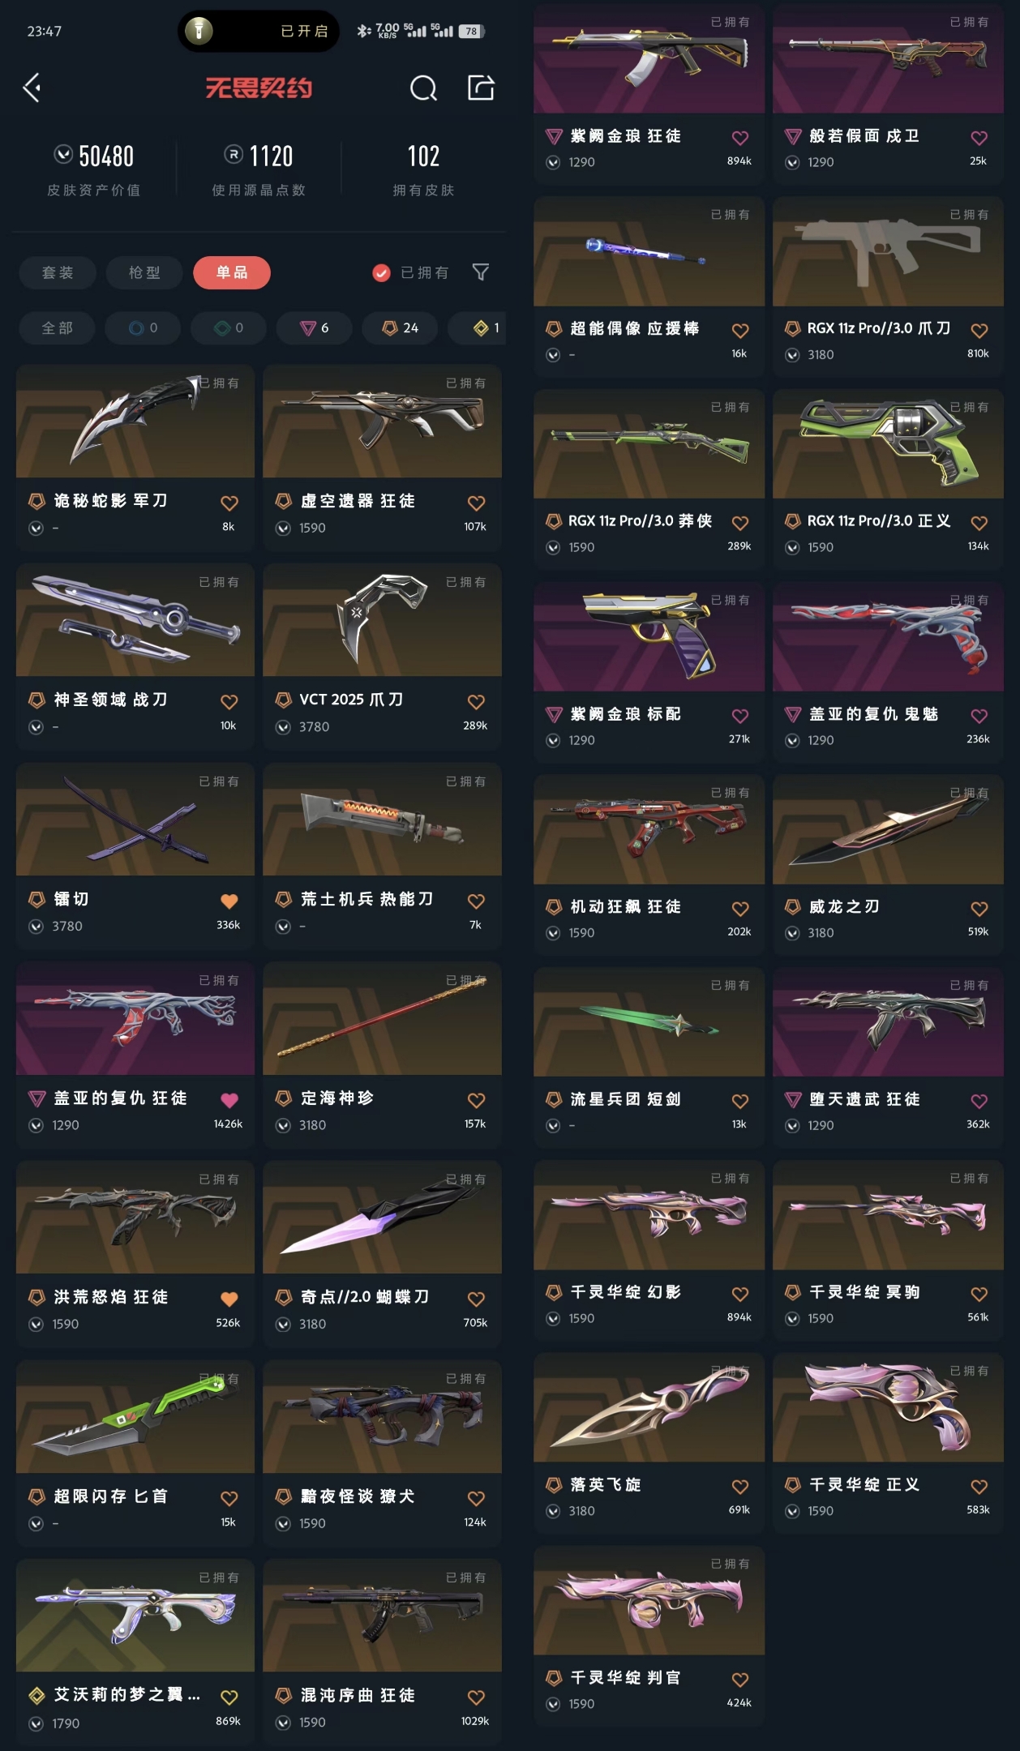Filter by purple tier with 6 skins
Image resolution: width=1020 pixels, height=1751 pixels.
click(315, 328)
